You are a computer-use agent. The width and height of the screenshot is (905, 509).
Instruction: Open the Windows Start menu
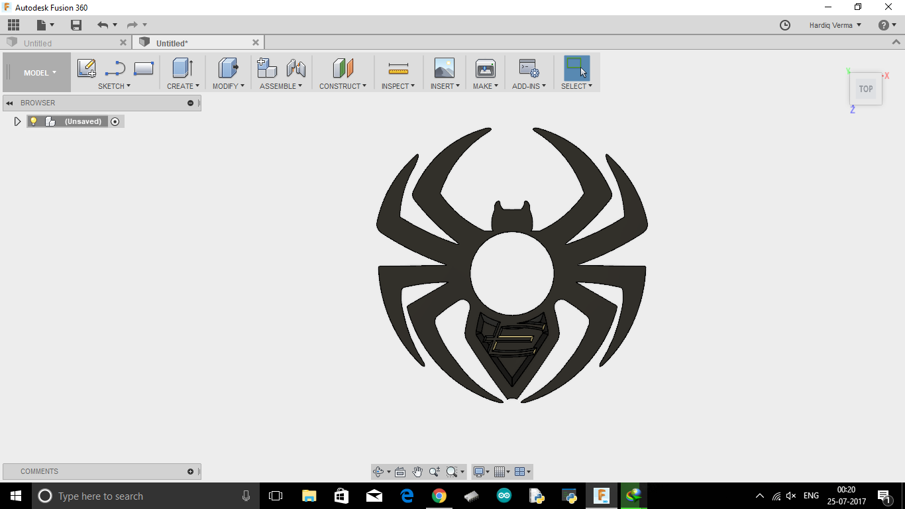click(x=16, y=496)
